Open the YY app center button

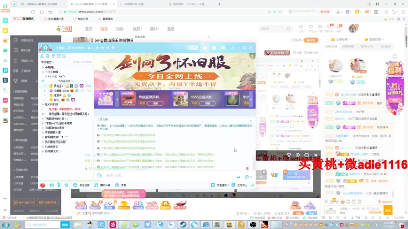(239, 185)
